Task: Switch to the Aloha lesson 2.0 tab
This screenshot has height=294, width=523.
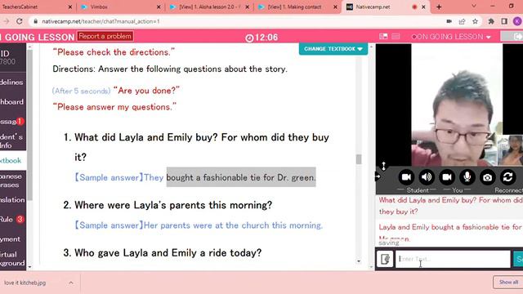Action: [x=208, y=7]
